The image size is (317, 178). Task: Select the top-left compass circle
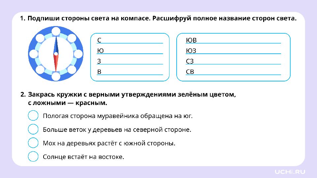tap(40, 38)
